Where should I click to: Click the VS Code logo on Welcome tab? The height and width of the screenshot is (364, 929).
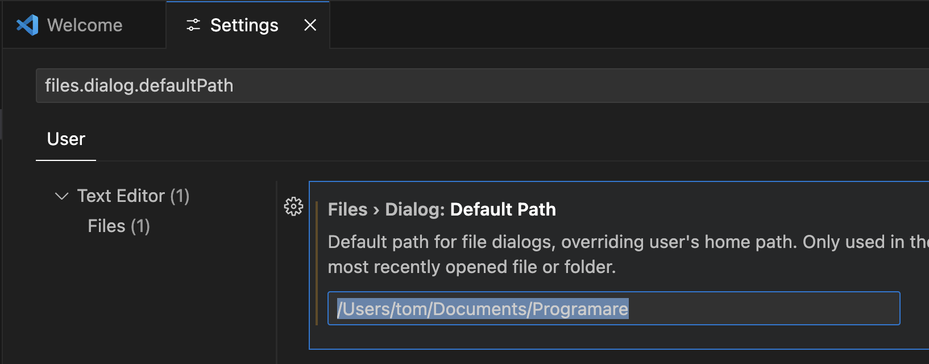tap(27, 25)
